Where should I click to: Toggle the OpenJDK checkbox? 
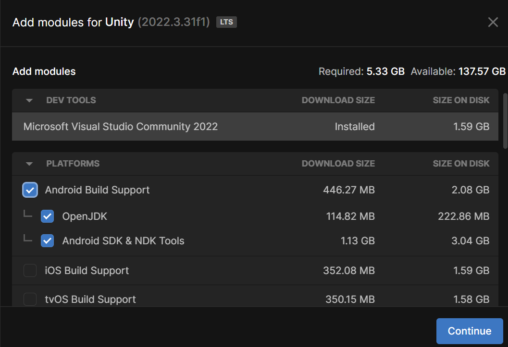click(x=47, y=216)
